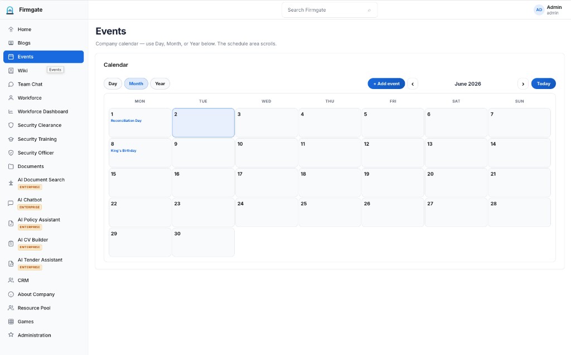Click the Blogs sidebar icon
571x355 pixels.
tap(11, 43)
